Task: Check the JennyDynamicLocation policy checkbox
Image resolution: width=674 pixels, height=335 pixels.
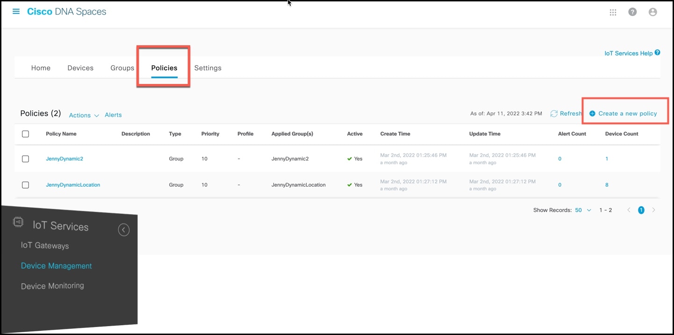Action: click(26, 185)
